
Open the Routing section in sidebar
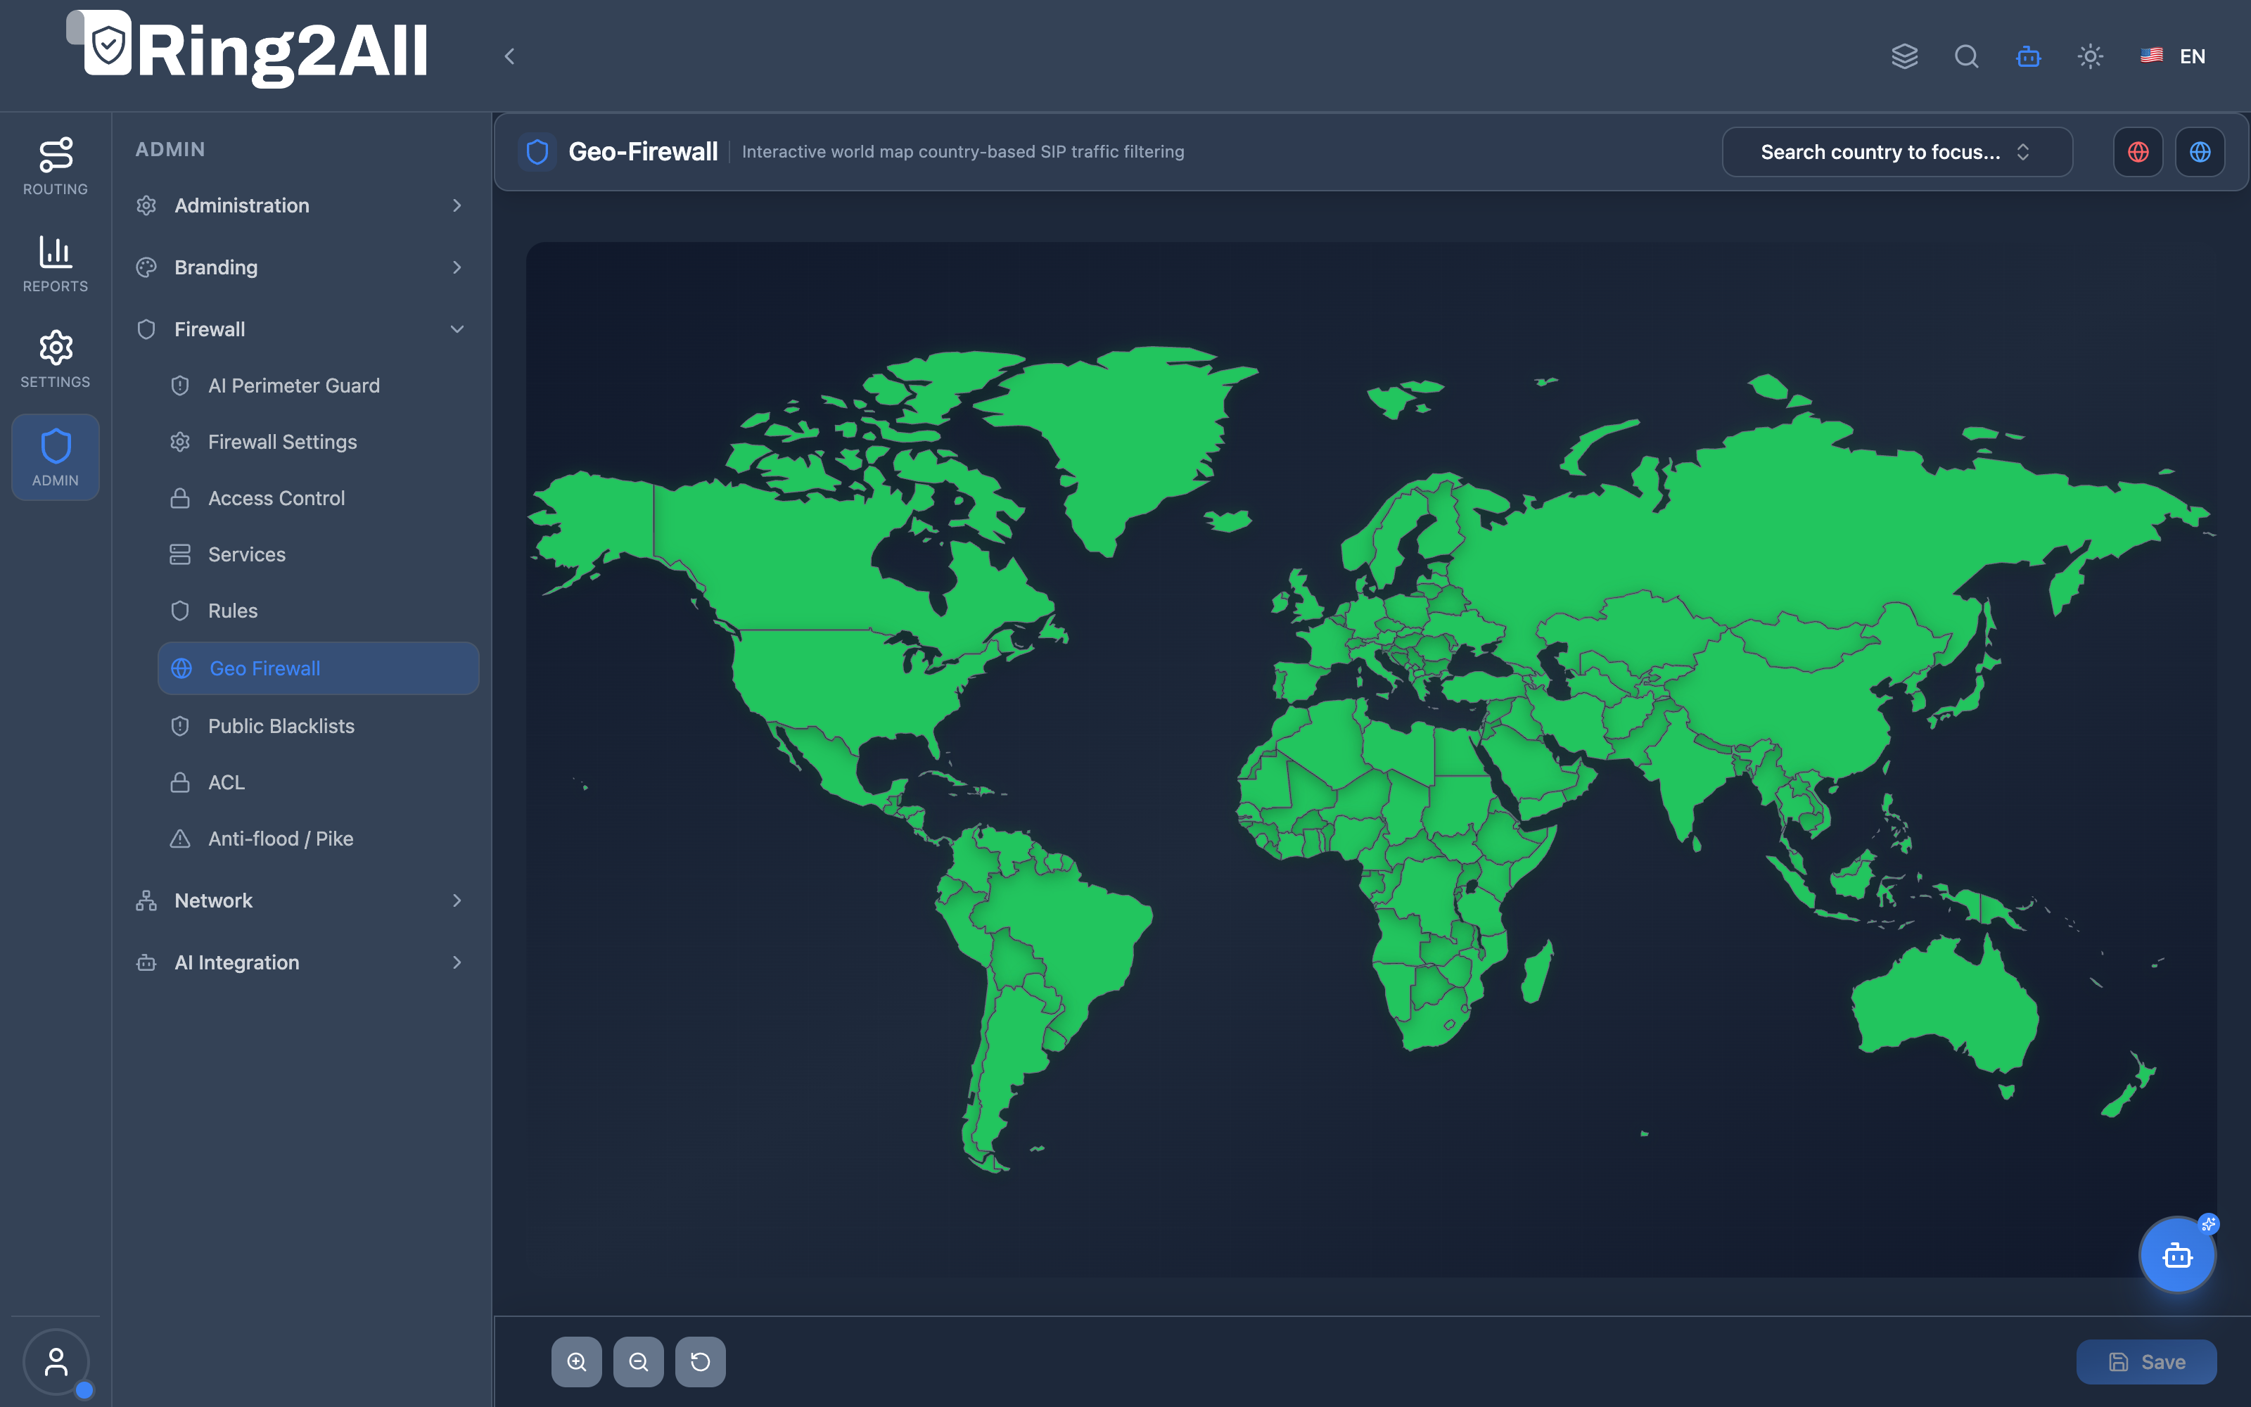pyautogui.click(x=56, y=167)
